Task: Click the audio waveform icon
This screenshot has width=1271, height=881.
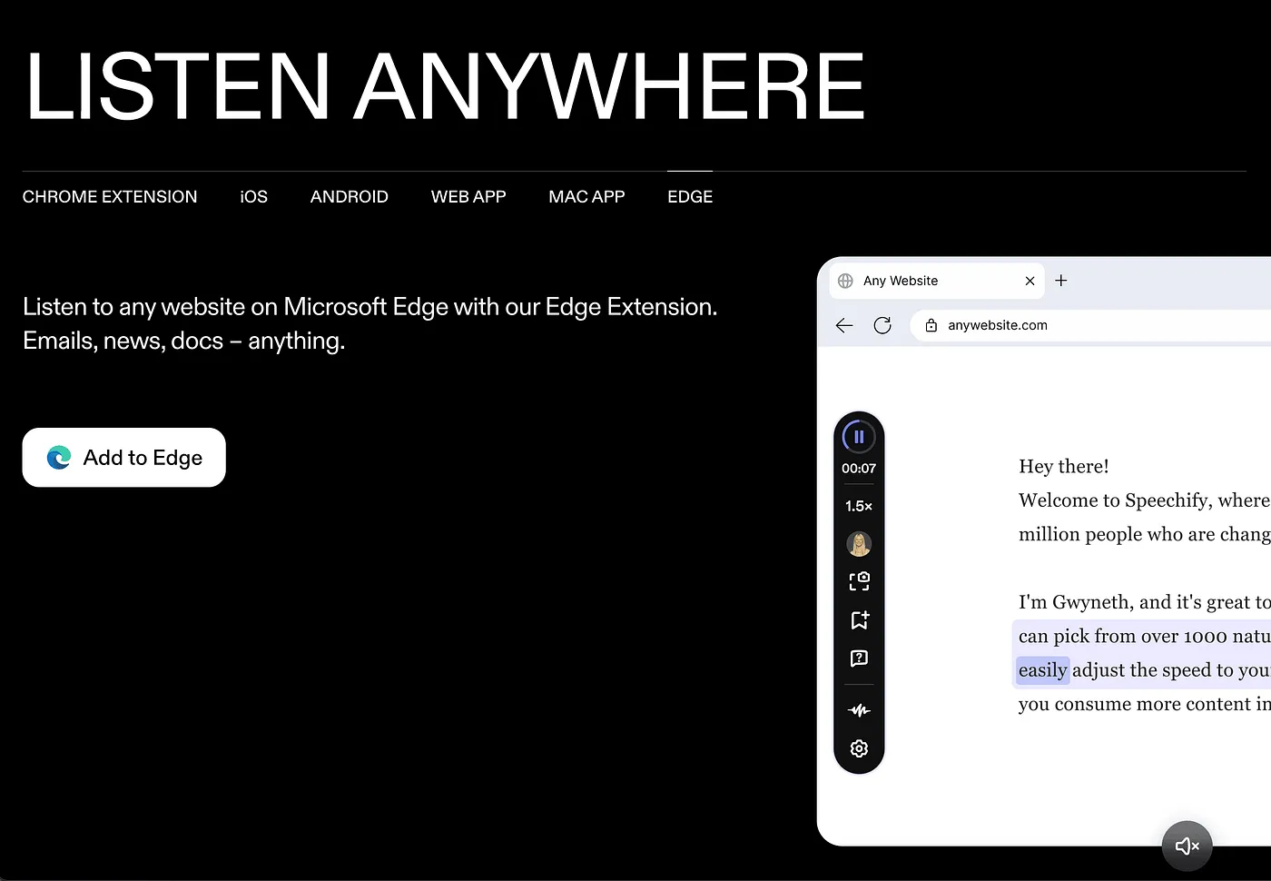Action: 859,710
